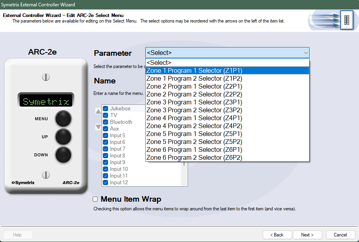Cancel the External Controller Wizard
This screenshot has width=359, height=242.
click(x=340, y=235)
